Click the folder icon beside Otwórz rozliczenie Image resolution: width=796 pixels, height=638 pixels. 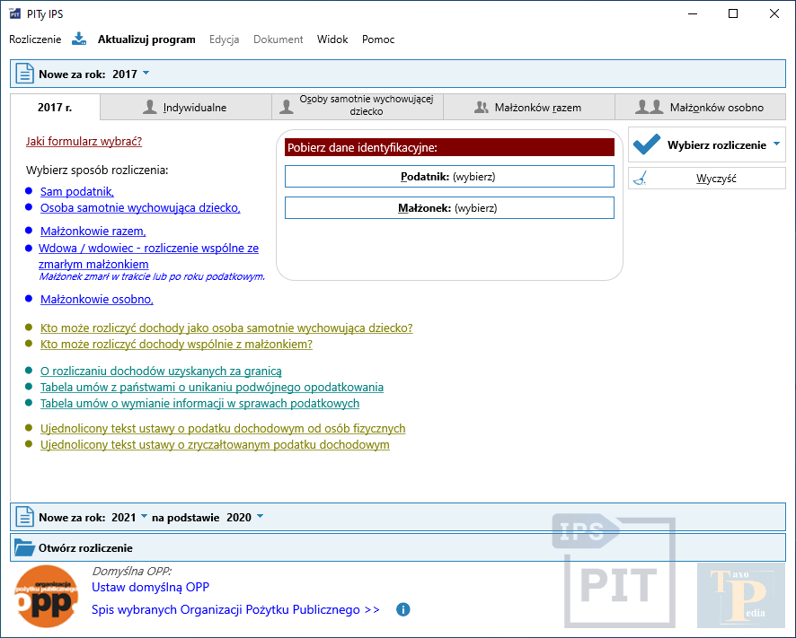pos(24,547)
